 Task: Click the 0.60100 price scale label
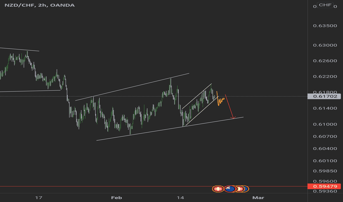[325, 161]
